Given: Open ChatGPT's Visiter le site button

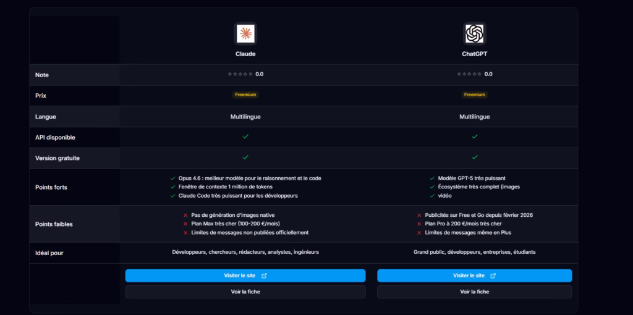Looking at the screenshot, I should coord(474,276).
